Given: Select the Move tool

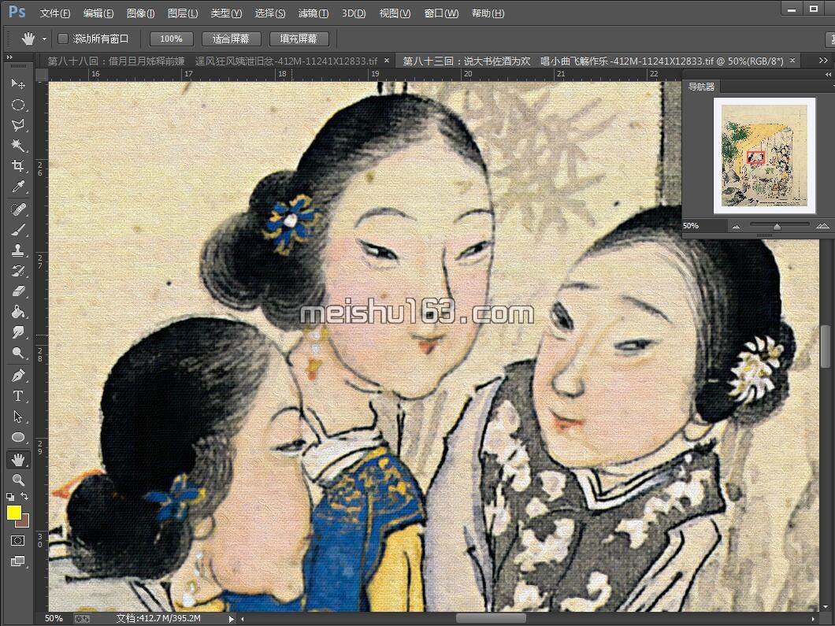Looking at the screenshot, I should [18, 84].
